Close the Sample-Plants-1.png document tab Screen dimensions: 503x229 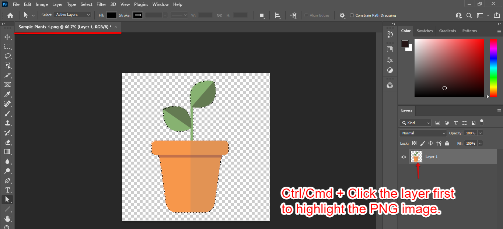(x=115, y=27)
